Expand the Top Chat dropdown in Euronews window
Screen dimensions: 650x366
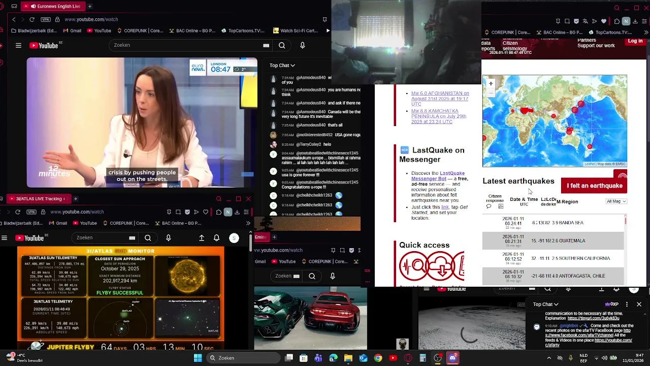point(282,65)
